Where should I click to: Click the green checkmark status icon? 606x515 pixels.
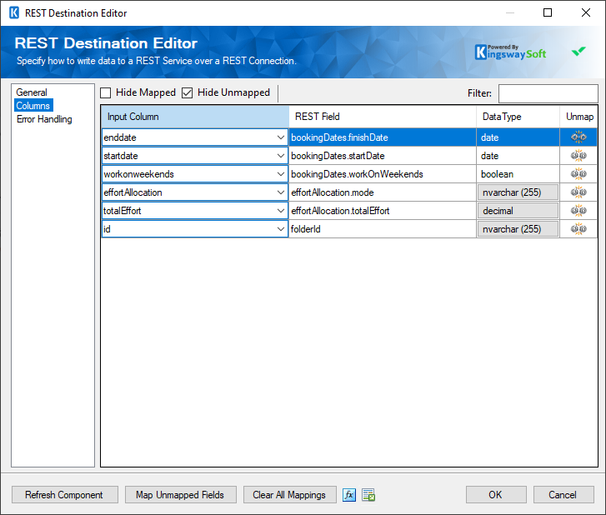click(578, 51)
